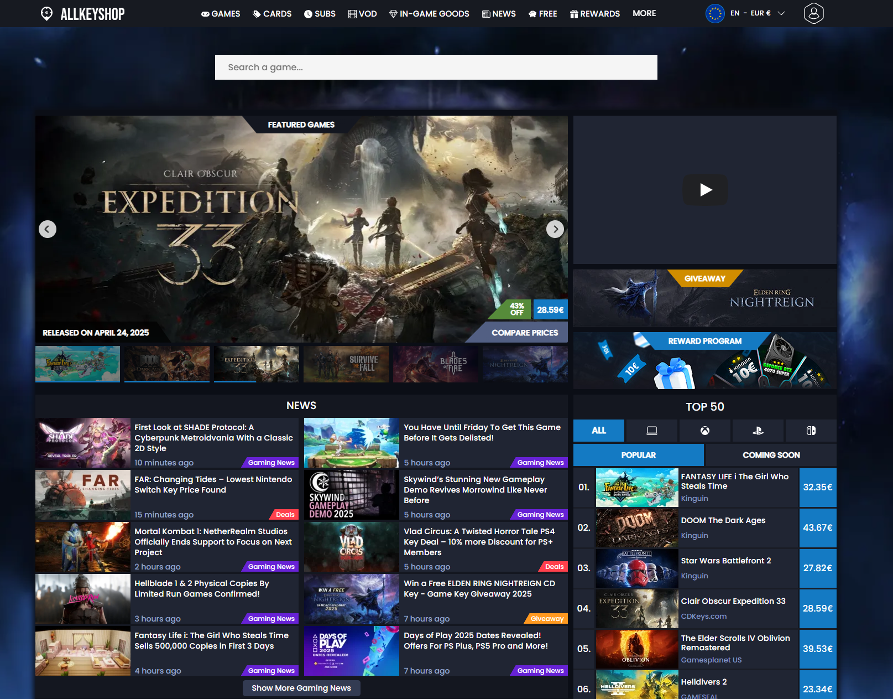Select Nightreign carousel thumbnail

[525, 364]
